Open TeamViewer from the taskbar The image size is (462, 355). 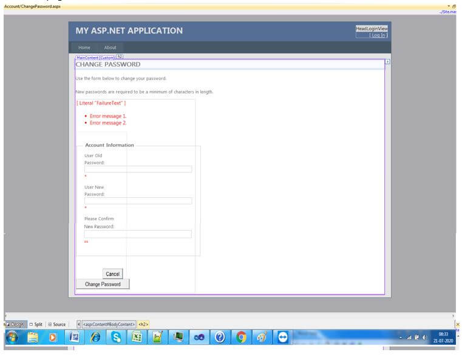pyautogui.click(x=282, y=337)
